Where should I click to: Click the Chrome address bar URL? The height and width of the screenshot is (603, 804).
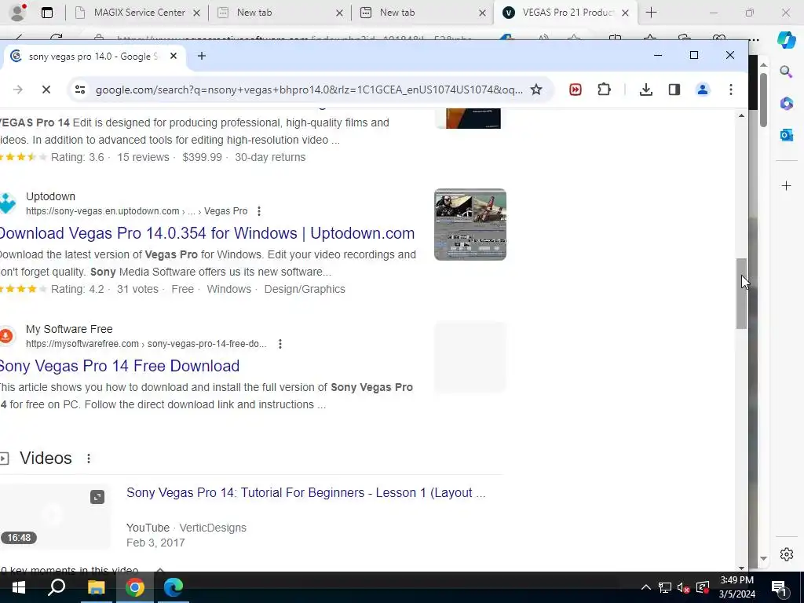click(309, 90)
